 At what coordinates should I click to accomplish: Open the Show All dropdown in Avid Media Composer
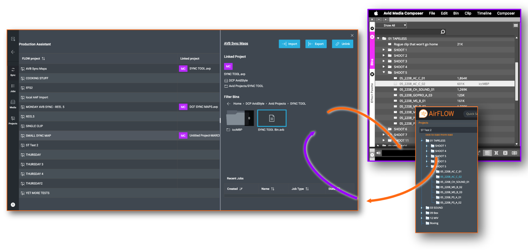coord(391,25)
